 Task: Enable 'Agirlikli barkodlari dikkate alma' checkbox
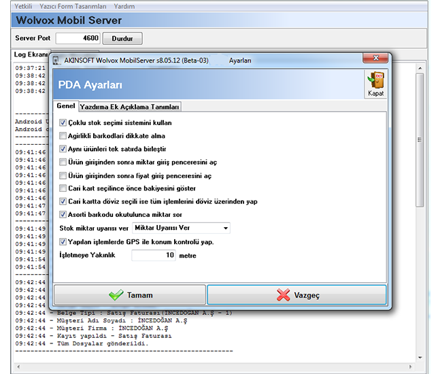63,136
